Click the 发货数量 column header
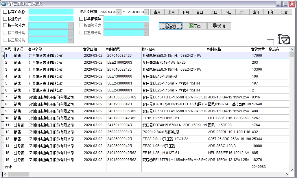Image resolution: width=297 pixels, height=178 pixels. (258, 49)
